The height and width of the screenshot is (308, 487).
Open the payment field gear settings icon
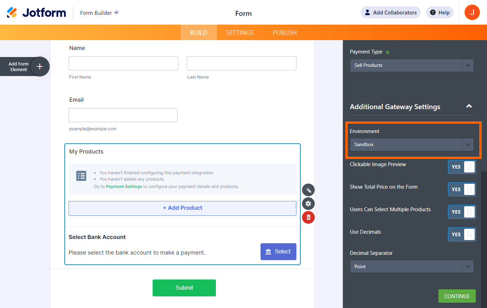(308, 204)
